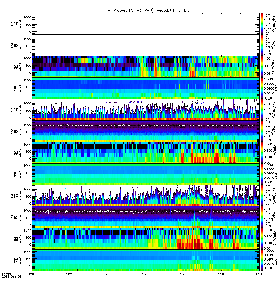The image size is (277, 295).
Task: Click the color bar of the fbk scm1 panel
Action: point(262,260)
